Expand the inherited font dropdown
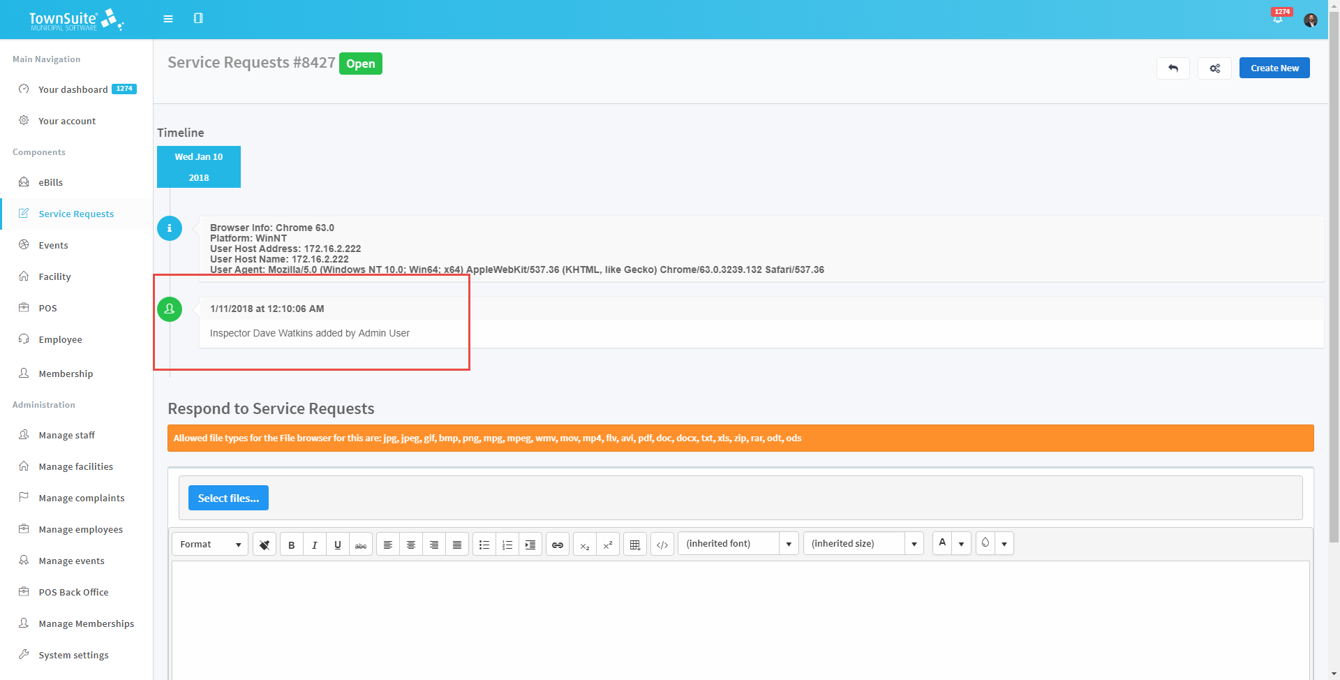 click(789, 544)
